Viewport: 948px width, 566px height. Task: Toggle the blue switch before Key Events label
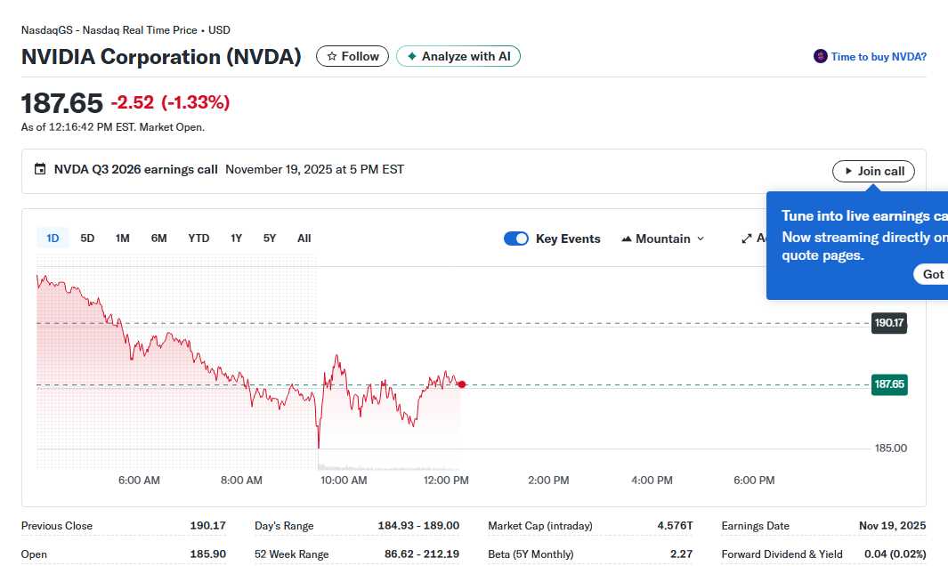[516, 238]
